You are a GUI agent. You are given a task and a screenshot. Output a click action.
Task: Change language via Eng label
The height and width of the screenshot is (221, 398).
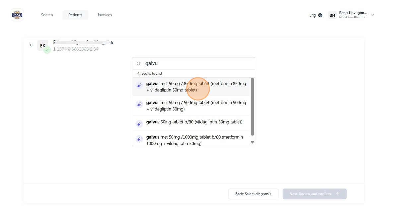(313, 15)
